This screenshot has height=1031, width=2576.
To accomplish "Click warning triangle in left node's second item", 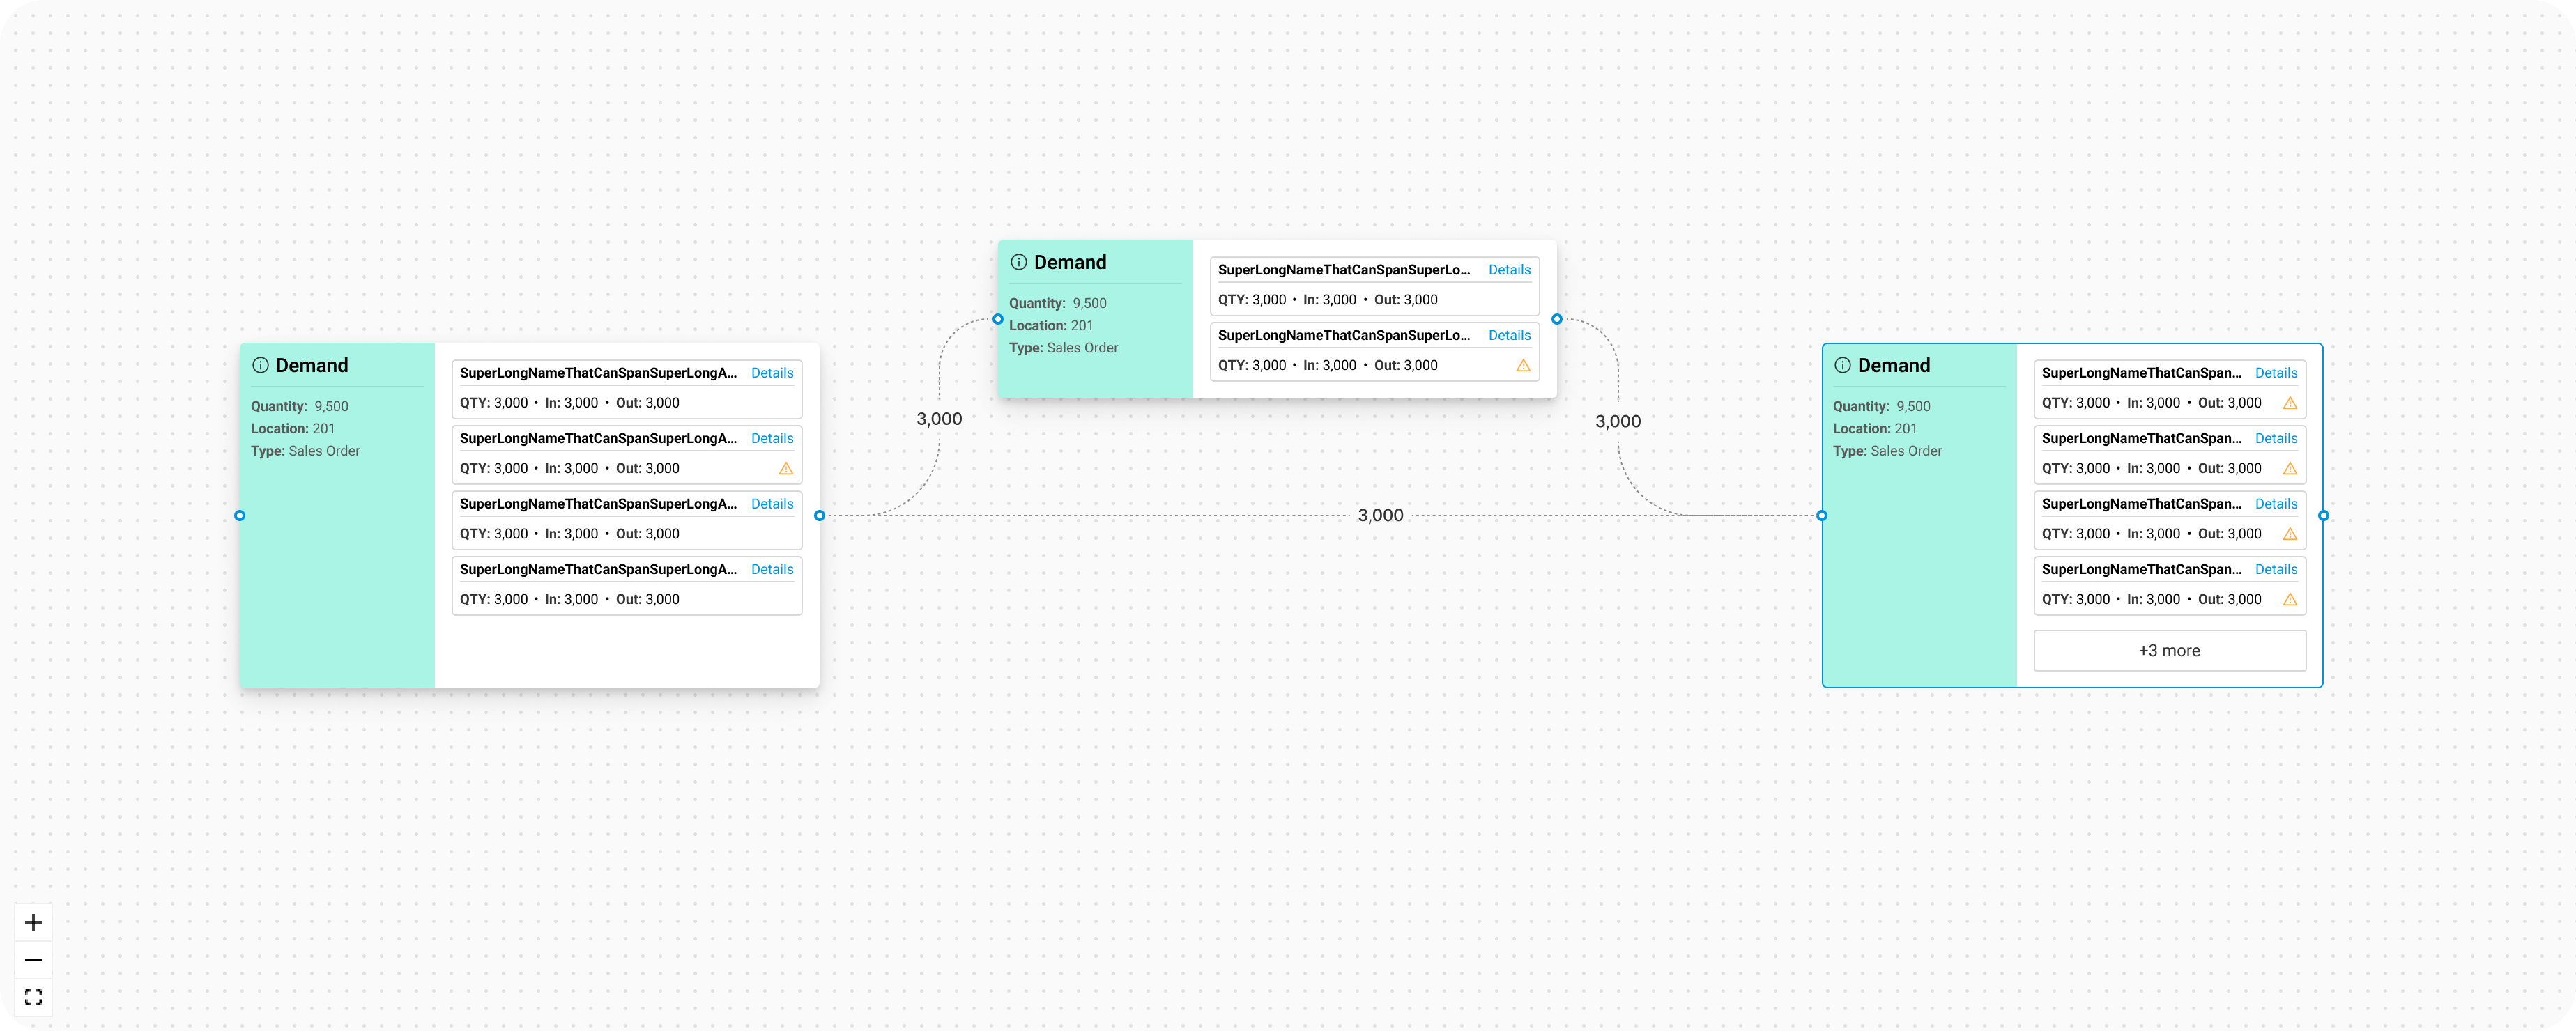I will (786, 469).
